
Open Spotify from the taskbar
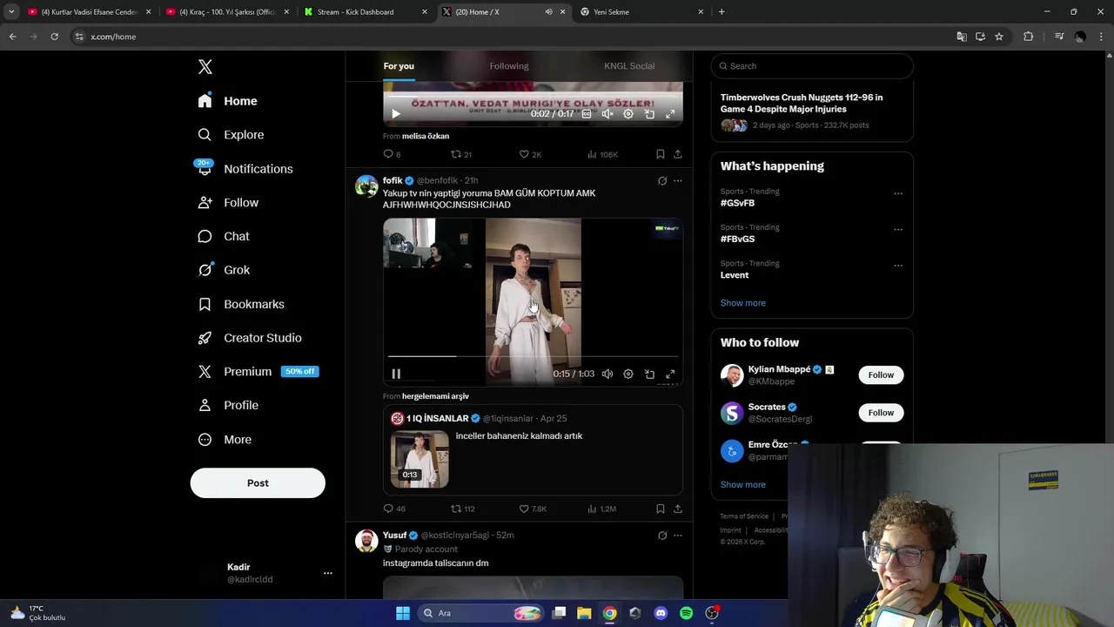coord(686,613)
